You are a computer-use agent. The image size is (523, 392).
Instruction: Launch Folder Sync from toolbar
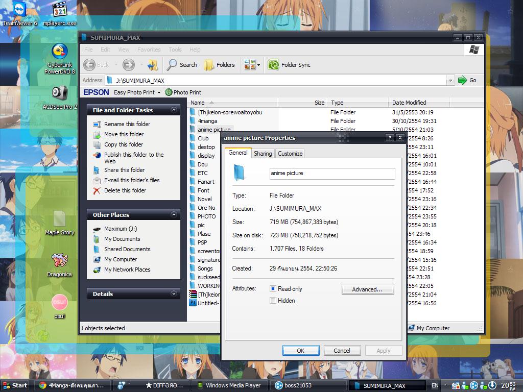click(289, 65)
